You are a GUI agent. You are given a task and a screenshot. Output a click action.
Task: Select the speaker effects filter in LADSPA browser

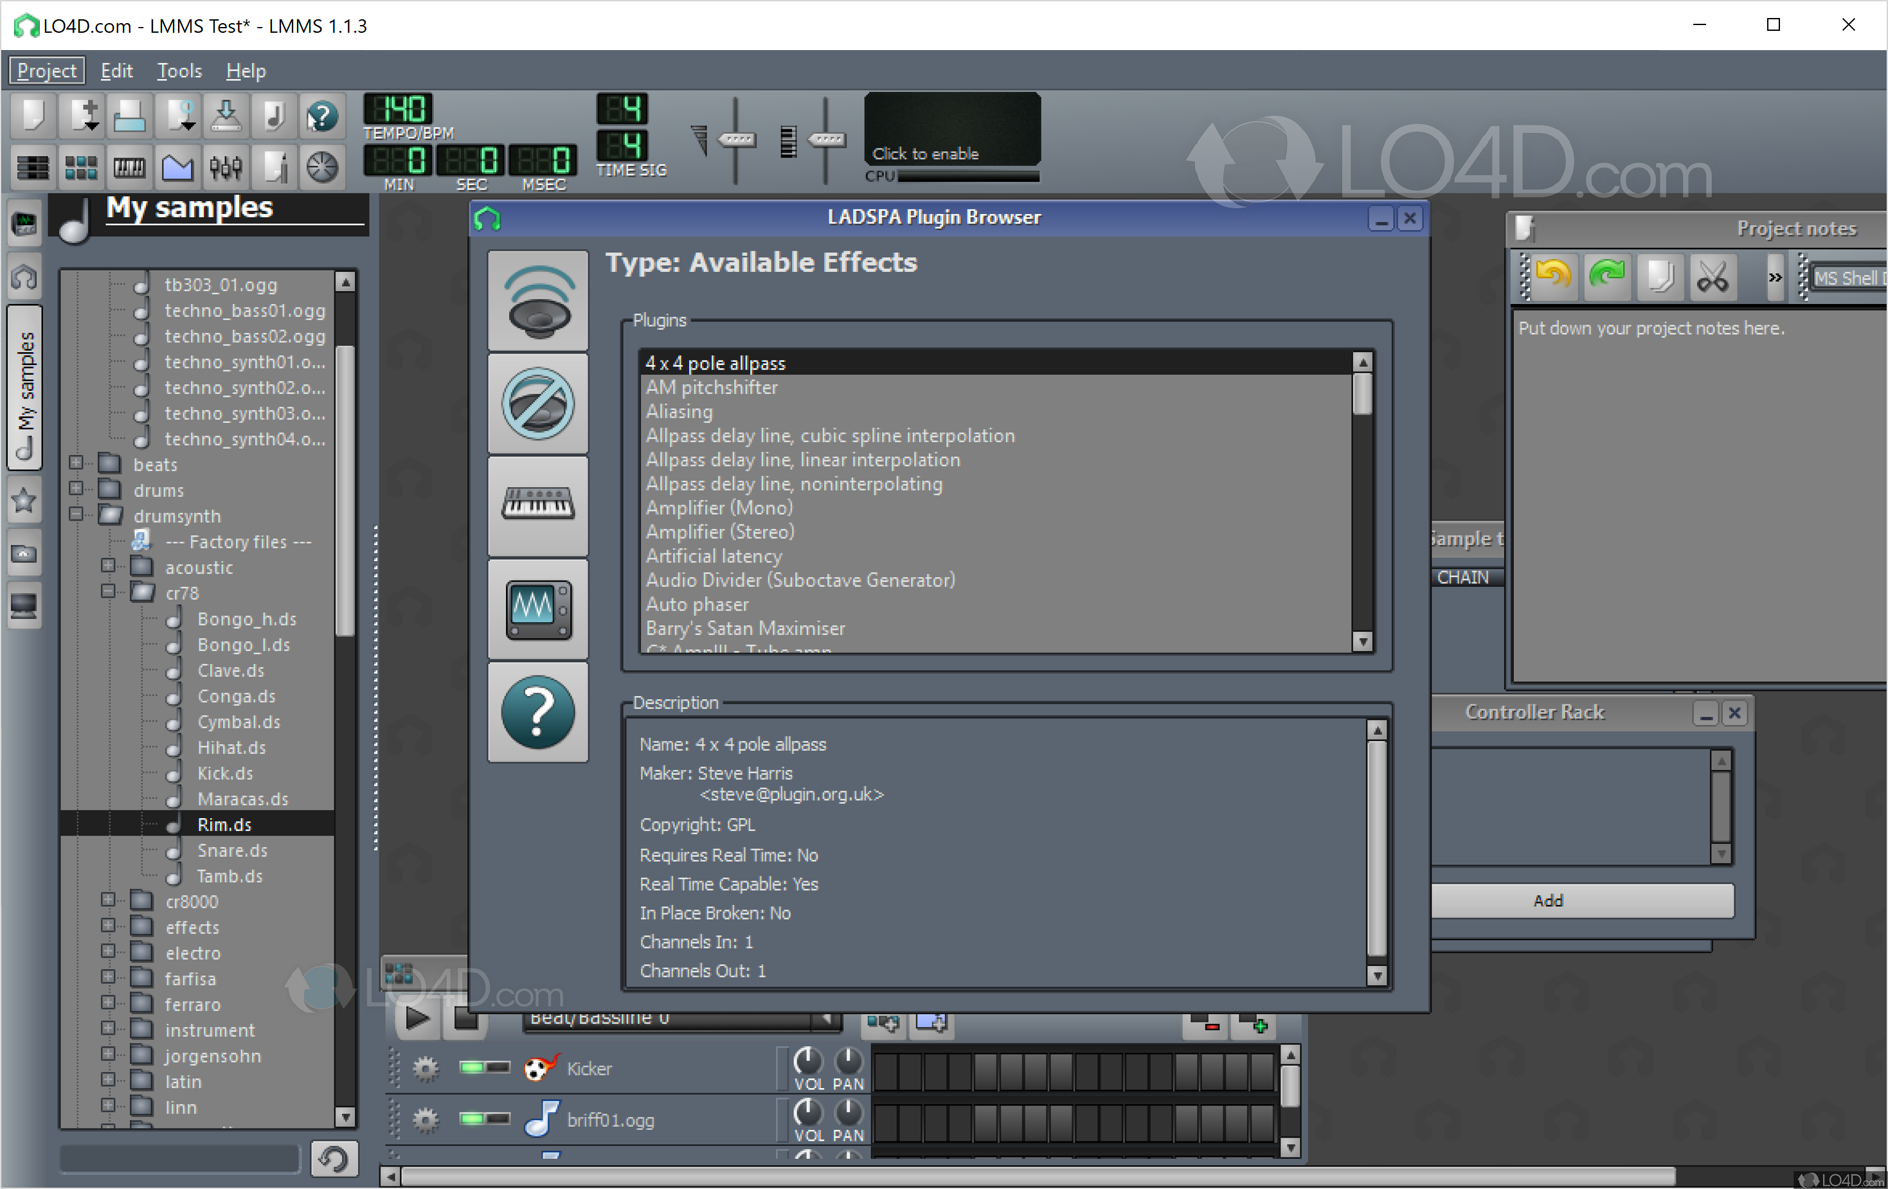(537, 299)
